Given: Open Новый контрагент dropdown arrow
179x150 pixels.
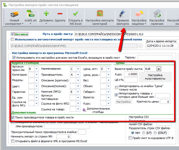Looking at the screenshot, I should (x=23, y=24).
